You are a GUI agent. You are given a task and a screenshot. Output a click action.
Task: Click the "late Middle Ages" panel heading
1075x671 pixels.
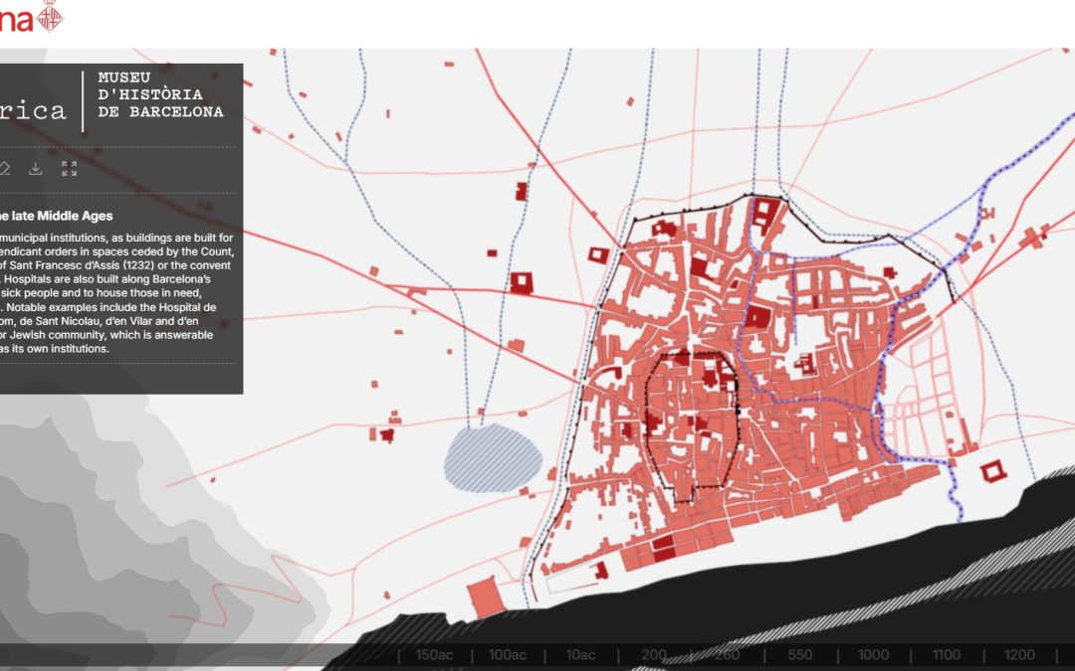click(x=55, y=216)
